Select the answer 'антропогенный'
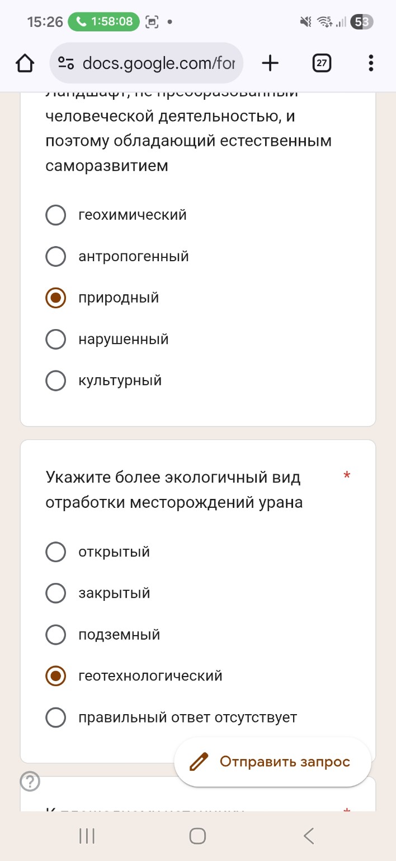The image size is (396, 861). 55,256
